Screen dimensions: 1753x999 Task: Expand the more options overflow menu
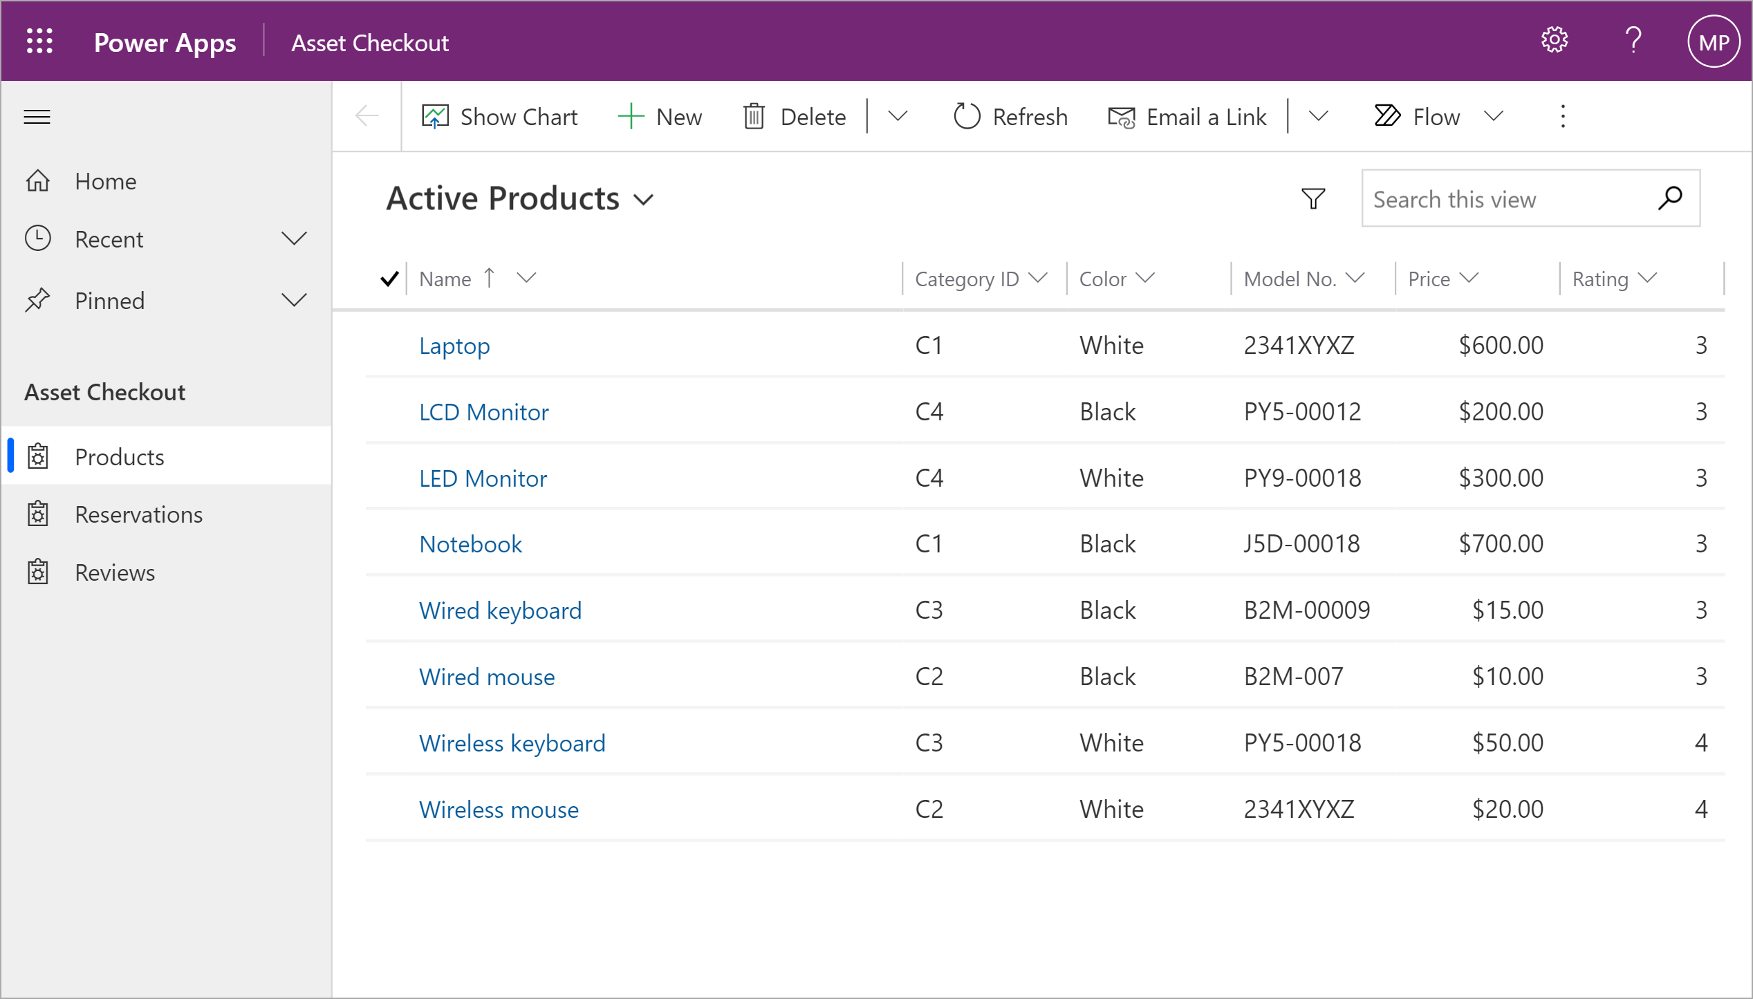[1563, 117]
